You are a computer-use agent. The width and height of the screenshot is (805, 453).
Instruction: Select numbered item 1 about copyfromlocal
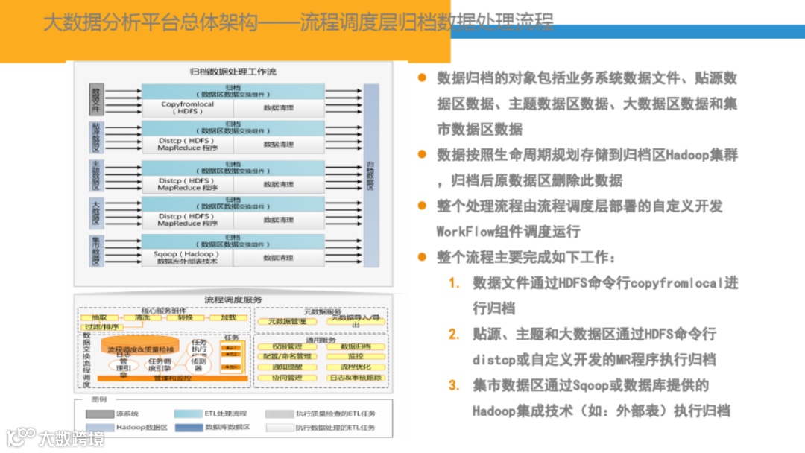click(x=604, y=296)
